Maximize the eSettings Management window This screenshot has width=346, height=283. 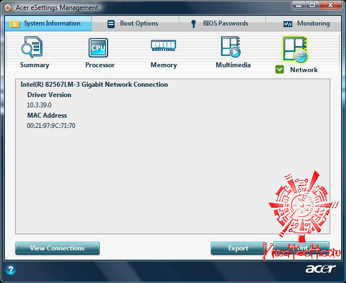tap(312, 5)
